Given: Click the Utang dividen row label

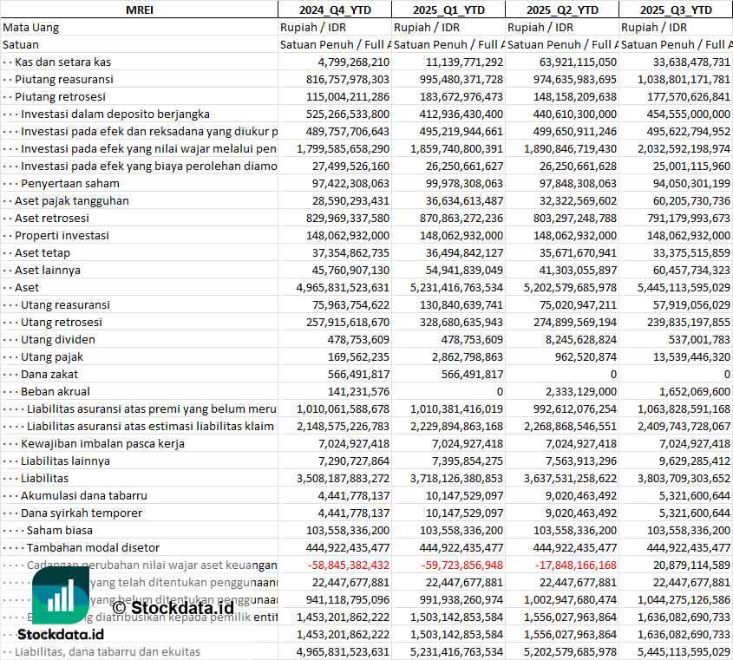Looking at the screenshot, I should pyautogui.click(x=58, y=339).
